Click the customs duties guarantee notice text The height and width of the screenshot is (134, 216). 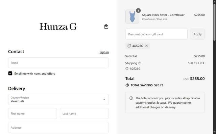(x=168, y=103)
